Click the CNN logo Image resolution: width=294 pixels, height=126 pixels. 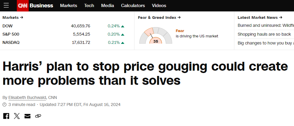tap(22, 6)
